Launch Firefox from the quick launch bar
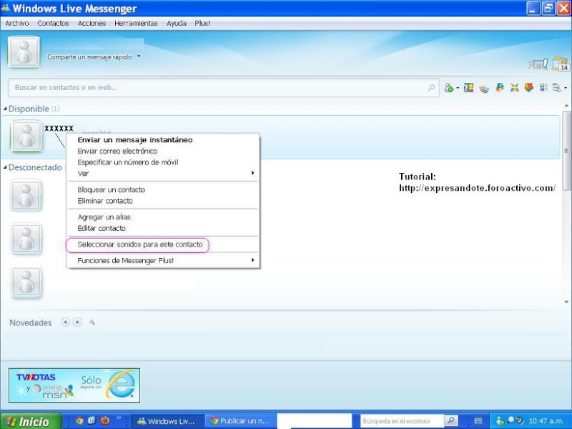 105,420
